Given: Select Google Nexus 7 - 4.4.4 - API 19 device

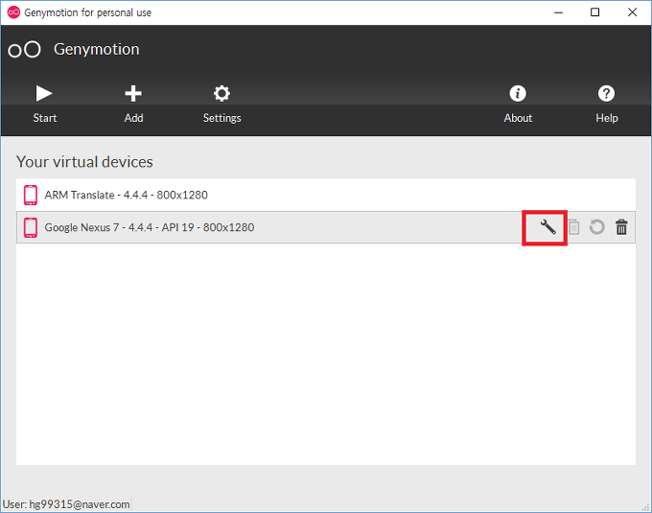Looking at the screenshot, I should (x=326, y=227).
